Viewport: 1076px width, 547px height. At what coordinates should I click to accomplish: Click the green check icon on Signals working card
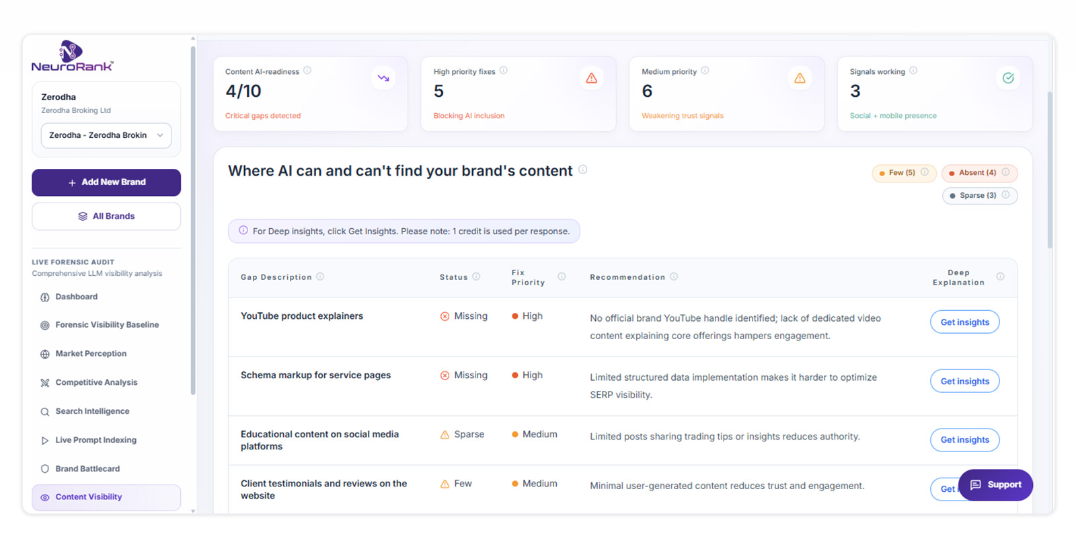pyautogui.click(x=1008, y=78)
